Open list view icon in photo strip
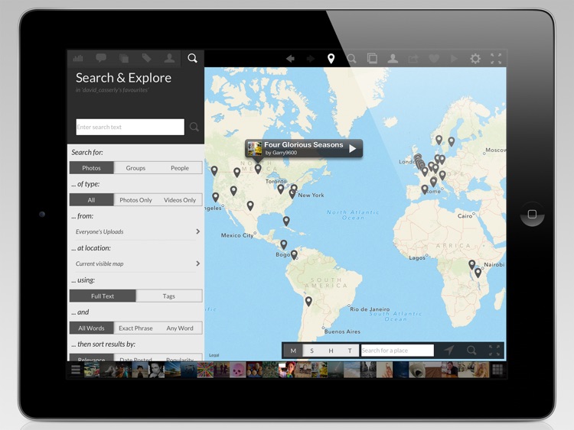The width and height of the screenshot is (574, 430). (76, 370)
